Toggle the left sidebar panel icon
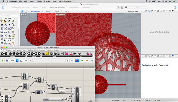The width and height of the screenshot is (178, 102). [x=3, y=7]
